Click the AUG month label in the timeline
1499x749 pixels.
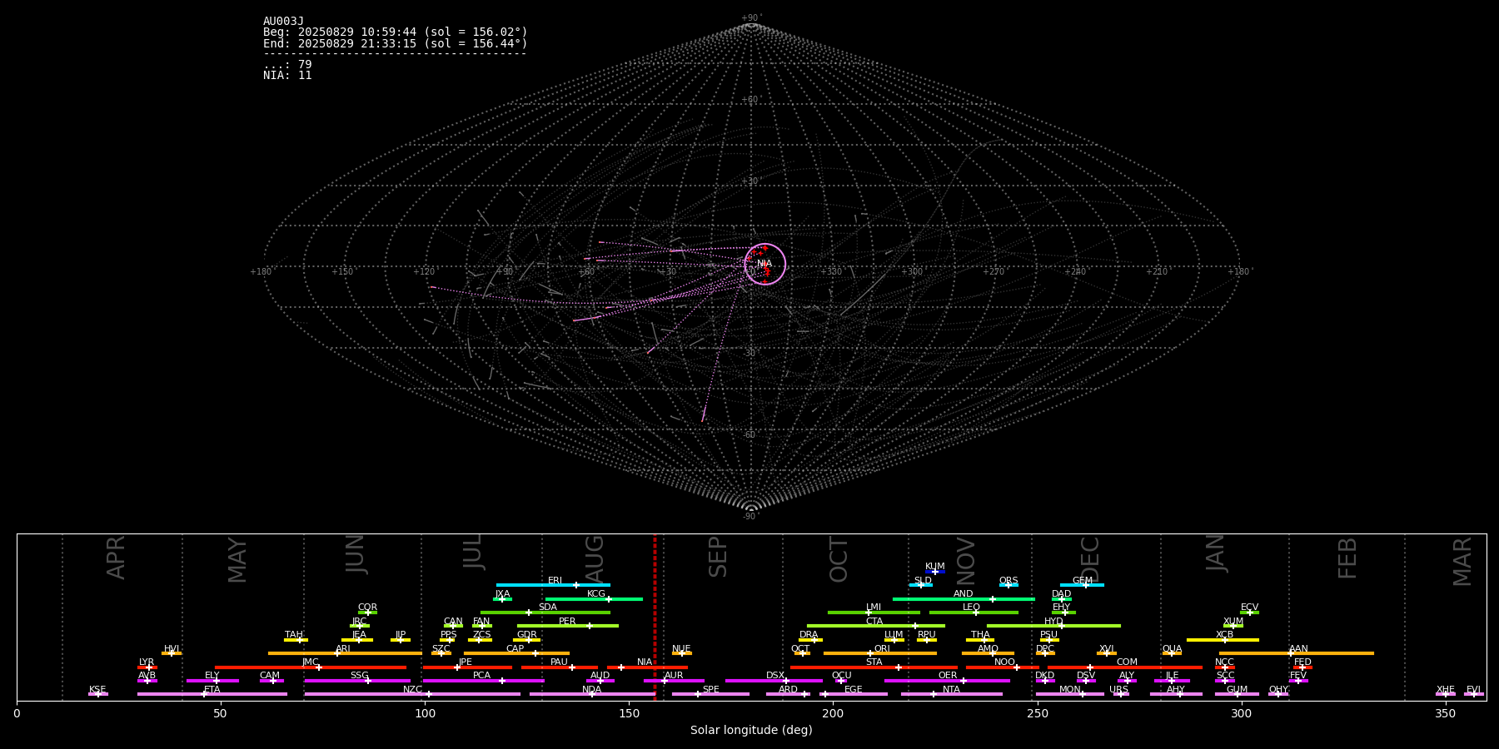595,558
